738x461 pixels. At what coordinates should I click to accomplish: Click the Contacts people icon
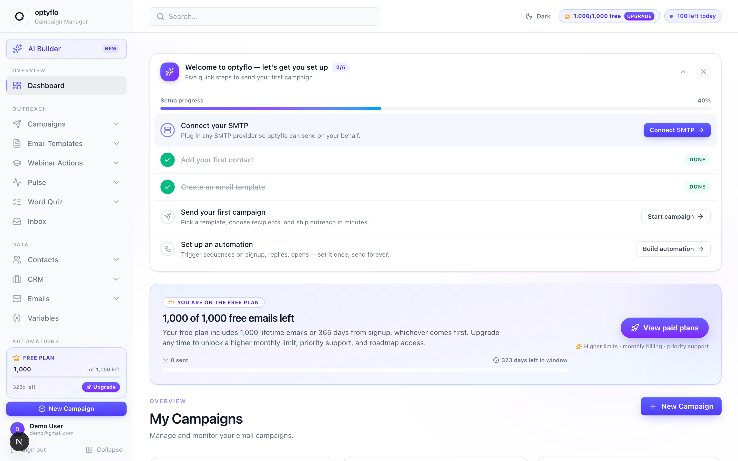click(x=17, y=260)
